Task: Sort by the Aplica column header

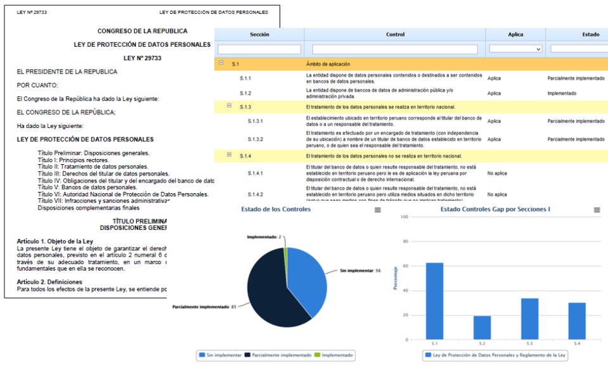Action: tap(515, 34)
